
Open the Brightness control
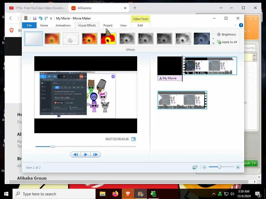point(227,34)
